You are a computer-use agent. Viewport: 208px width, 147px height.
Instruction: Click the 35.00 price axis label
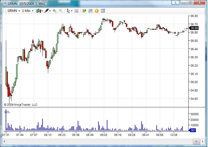point(194,82)
